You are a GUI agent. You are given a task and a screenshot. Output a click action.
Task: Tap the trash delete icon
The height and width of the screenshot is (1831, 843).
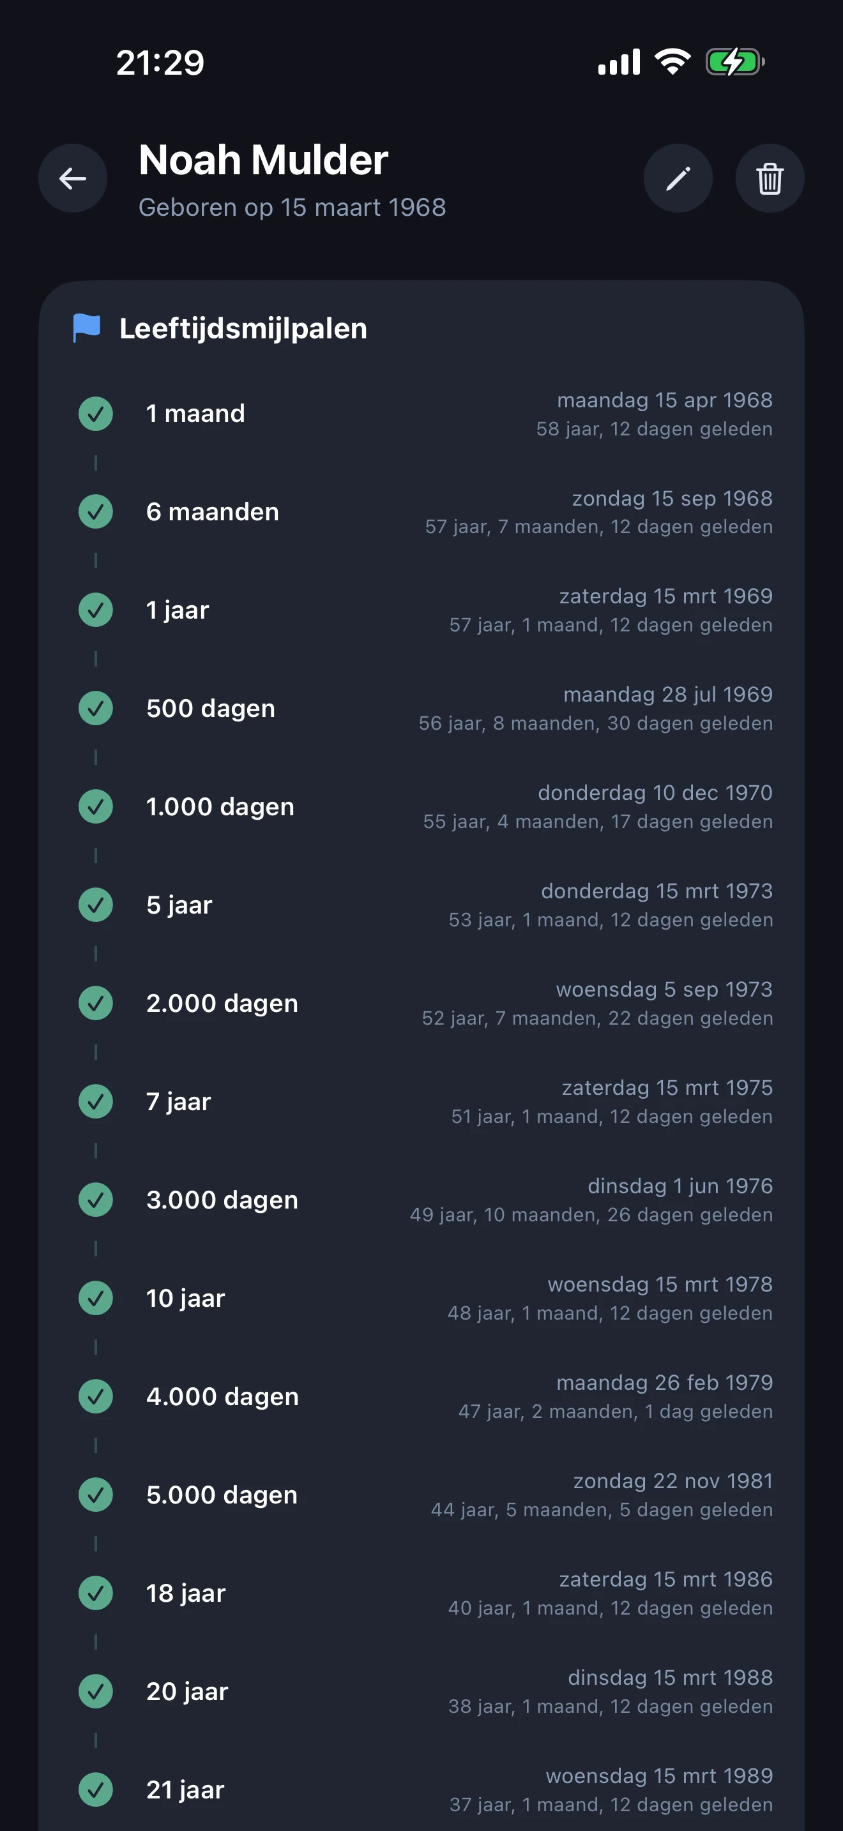(x=769, y=178)
